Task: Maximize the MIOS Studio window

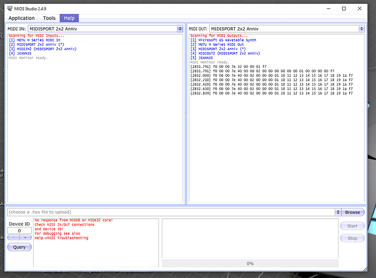Action: click(344, 9)
